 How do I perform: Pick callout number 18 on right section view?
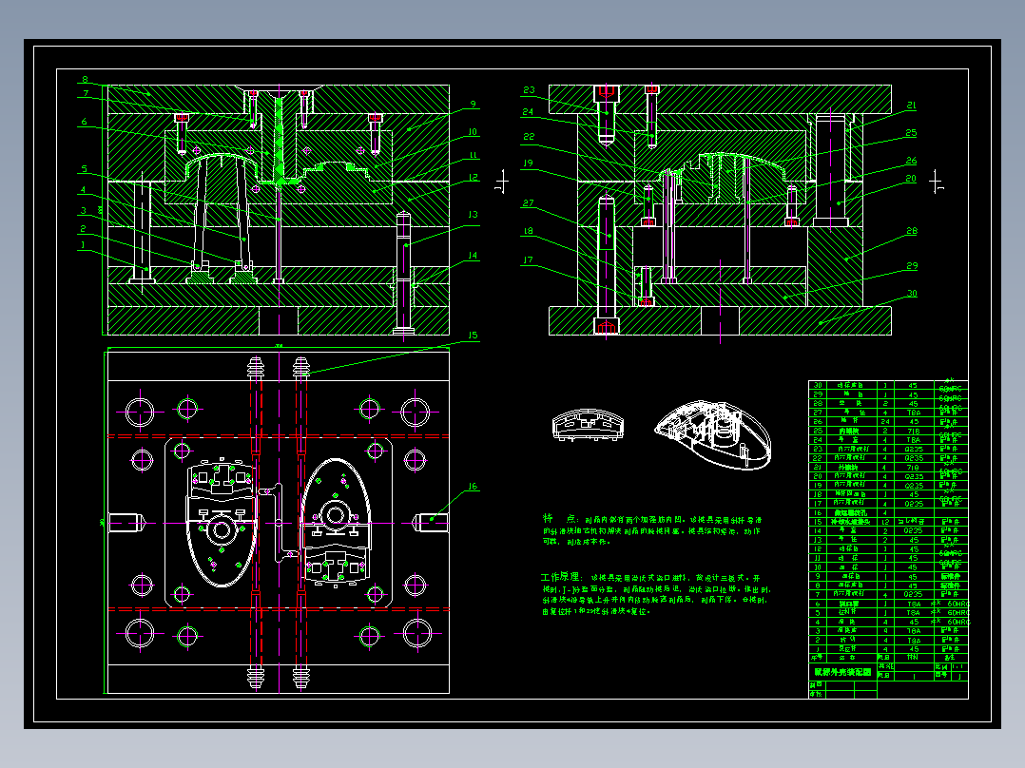click(529, 231)
